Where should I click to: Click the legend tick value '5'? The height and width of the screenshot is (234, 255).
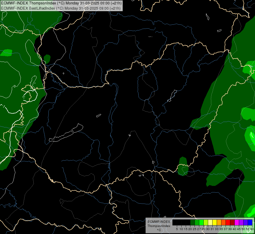(x=177, y=229)
